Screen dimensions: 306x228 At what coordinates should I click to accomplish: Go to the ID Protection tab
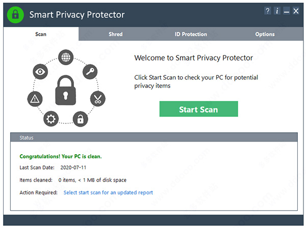click(x=191, y=34)
